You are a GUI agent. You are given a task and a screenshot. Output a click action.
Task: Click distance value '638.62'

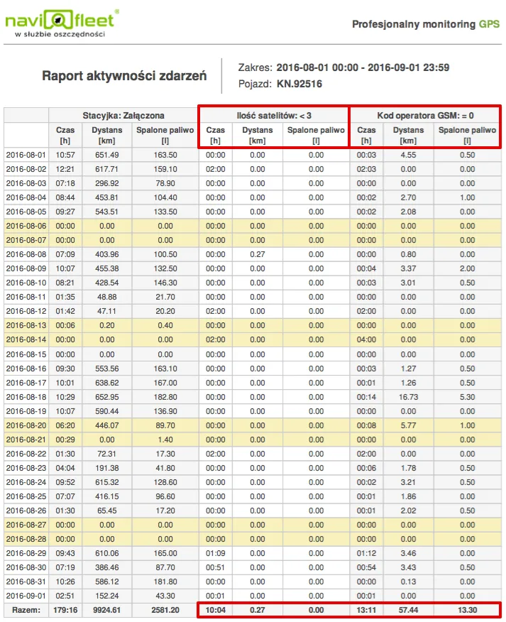pos(106,383)
